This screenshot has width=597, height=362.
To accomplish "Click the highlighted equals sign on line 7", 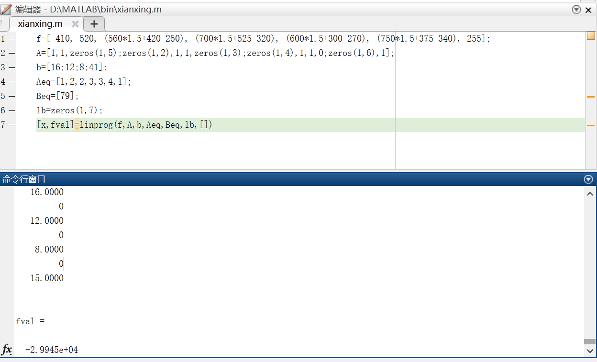I will pyautogui.click(x=77, y=125).
